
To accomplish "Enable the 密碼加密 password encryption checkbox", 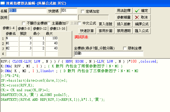I will 83,12.
